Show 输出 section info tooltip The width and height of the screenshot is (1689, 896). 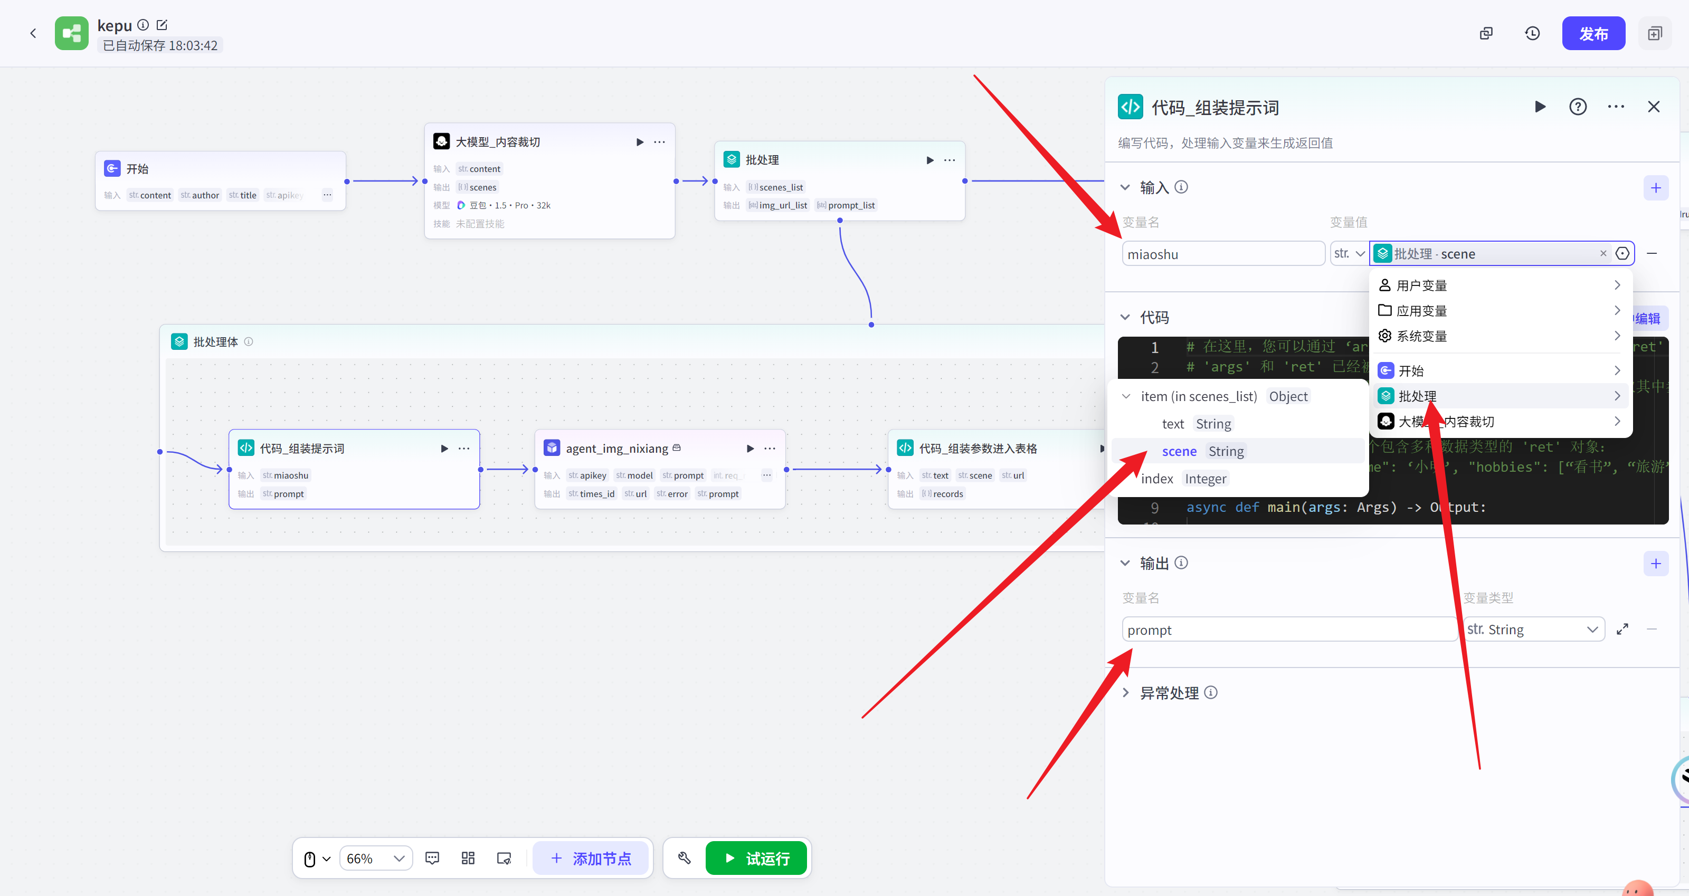click(1181, 563)
